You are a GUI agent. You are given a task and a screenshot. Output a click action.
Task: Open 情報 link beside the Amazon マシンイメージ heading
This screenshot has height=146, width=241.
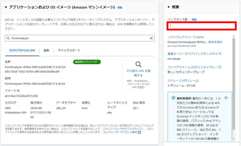coord(120,8)
